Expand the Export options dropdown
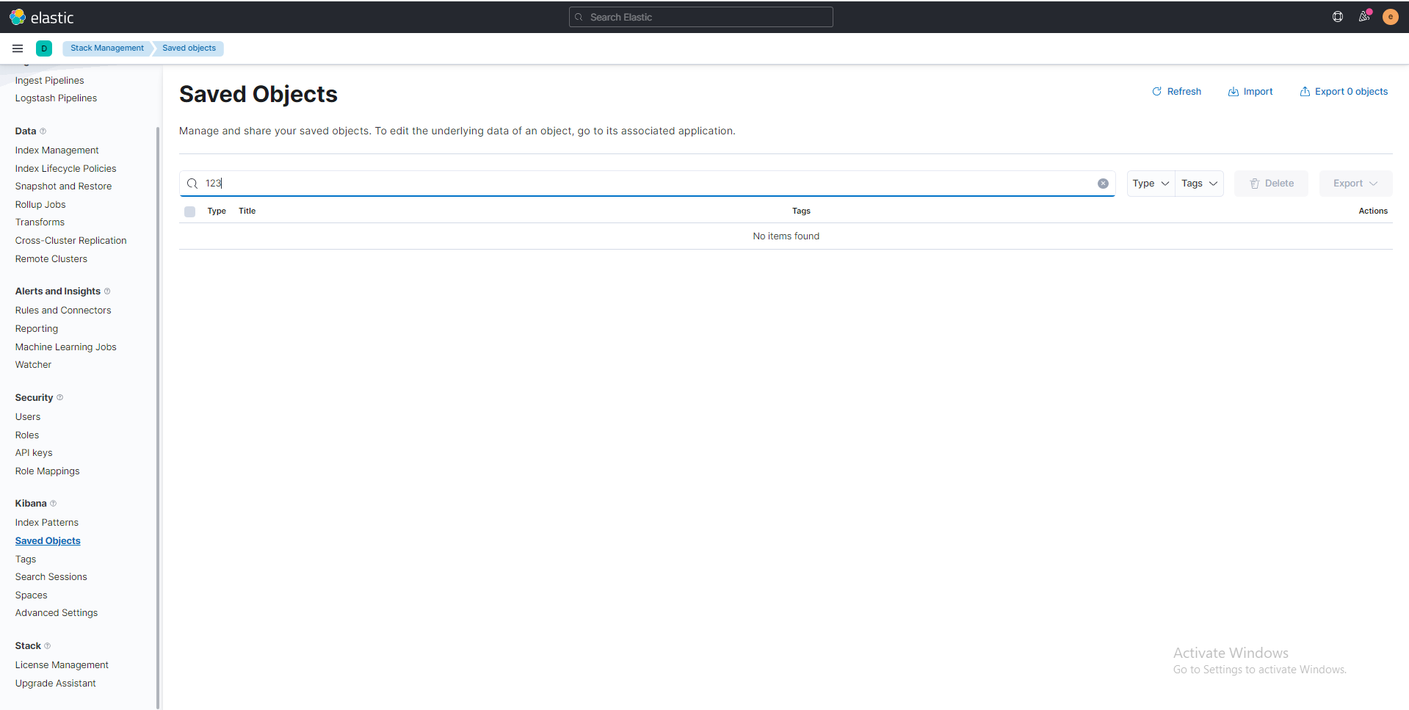Image resolution: width=1409 pixels, height=710 pixels. [x=1355, y=183]
